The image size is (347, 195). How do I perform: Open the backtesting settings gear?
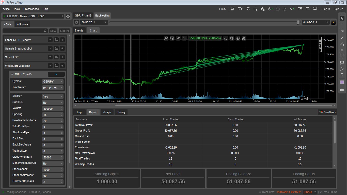[77, 22]
